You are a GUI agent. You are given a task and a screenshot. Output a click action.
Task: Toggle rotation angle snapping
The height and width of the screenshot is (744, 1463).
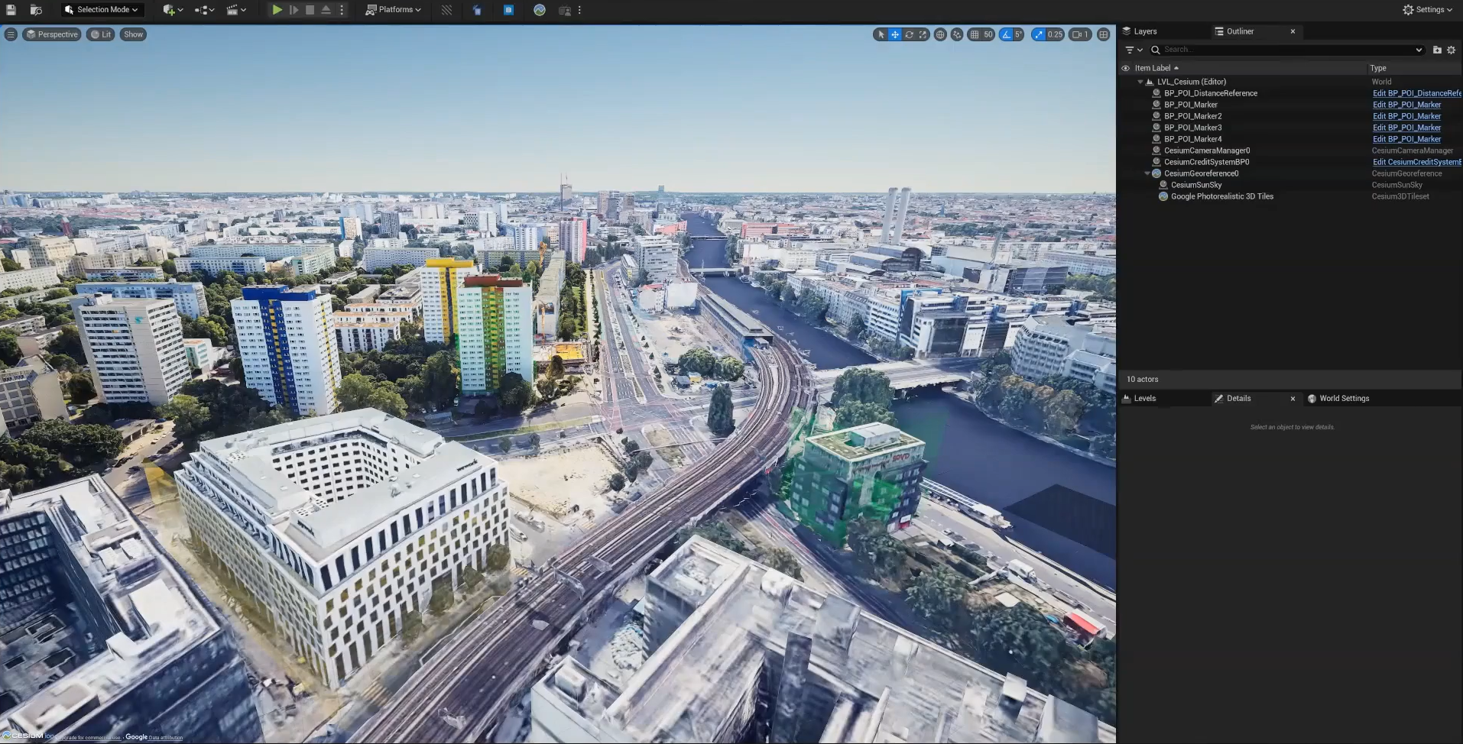[x=1006, y=34]
